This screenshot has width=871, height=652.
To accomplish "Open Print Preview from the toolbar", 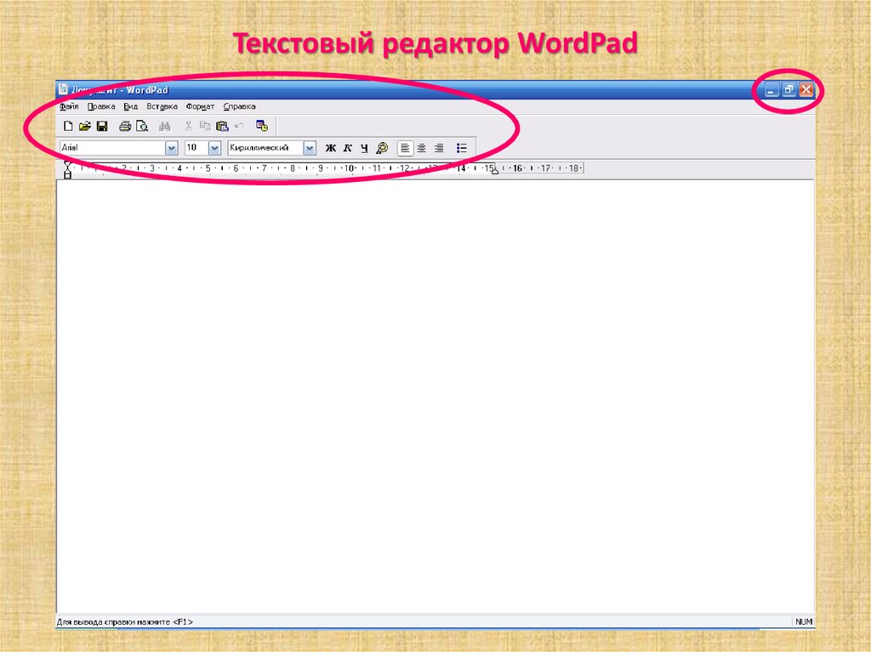I will [141, 127].
